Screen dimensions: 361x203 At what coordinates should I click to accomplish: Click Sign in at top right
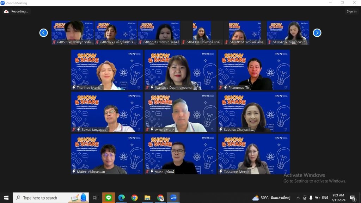pyautogui.click(x=351, y=11)
